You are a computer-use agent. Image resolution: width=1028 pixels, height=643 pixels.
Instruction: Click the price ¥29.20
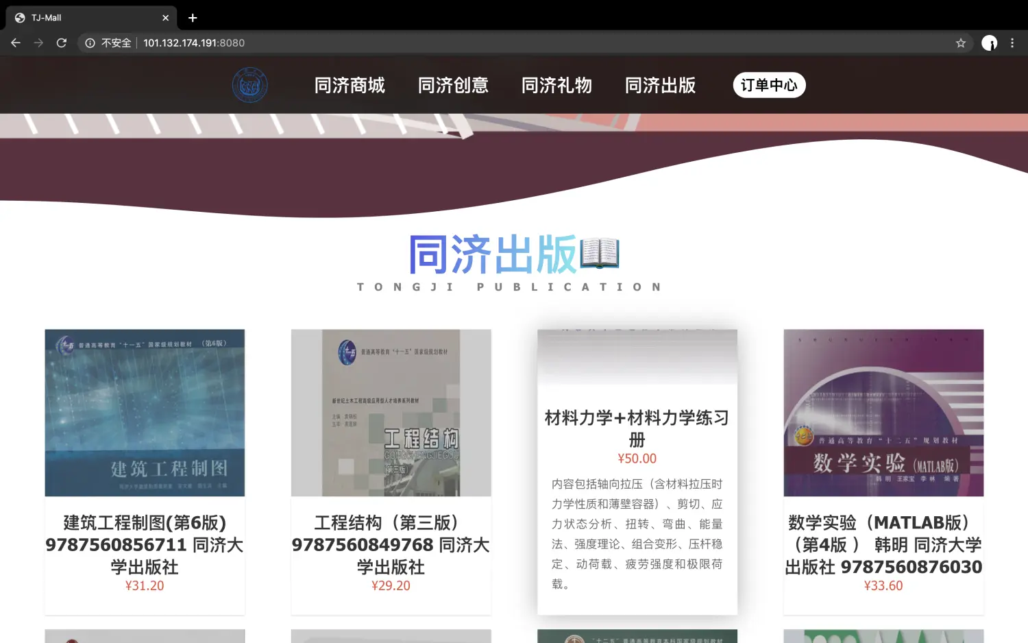tap(391, 586)
